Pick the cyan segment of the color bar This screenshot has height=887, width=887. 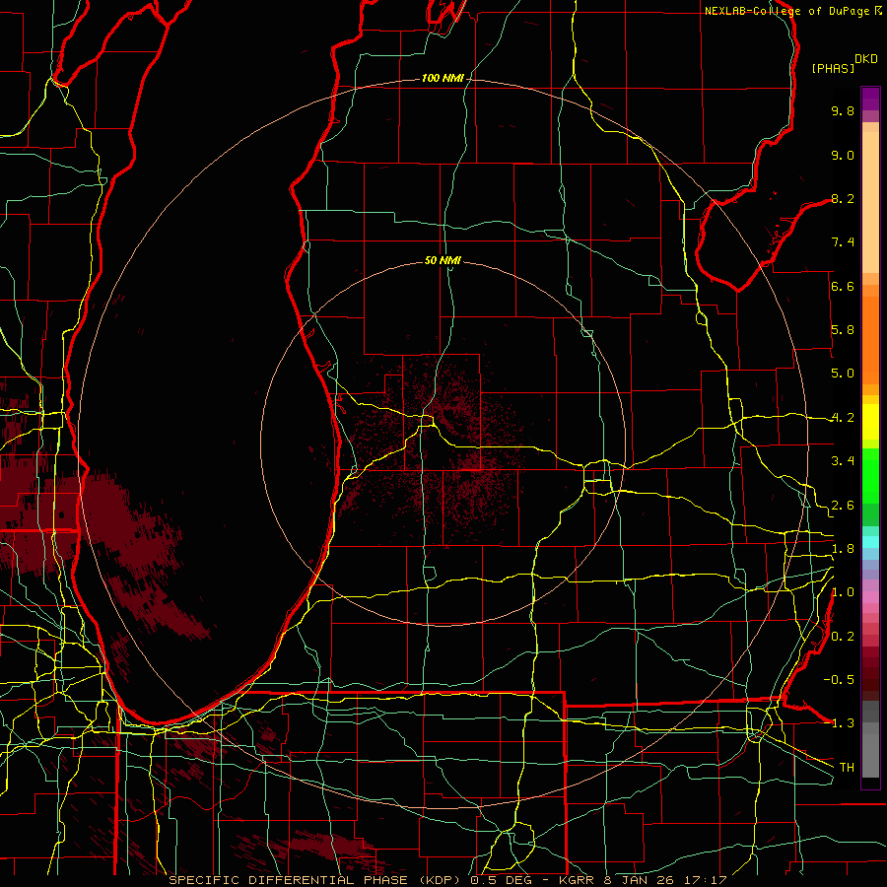pos(870,542)
